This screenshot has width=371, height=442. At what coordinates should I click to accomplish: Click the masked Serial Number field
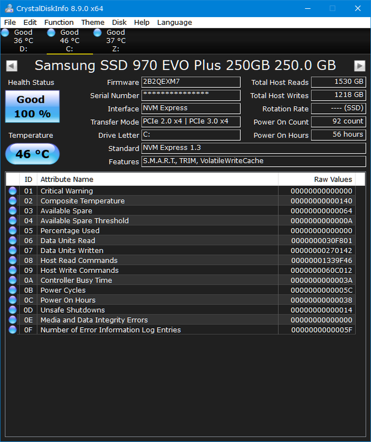(190, 95)
